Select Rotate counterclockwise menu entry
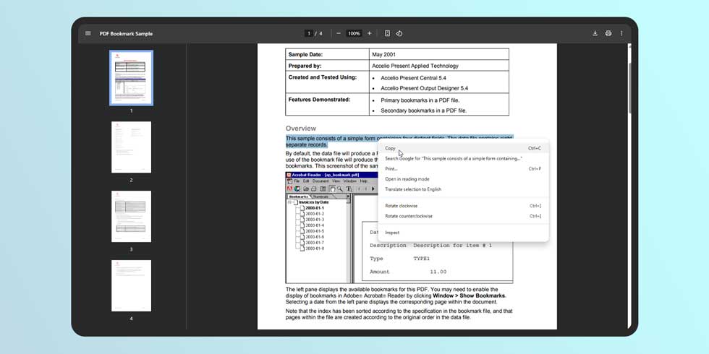 pos(408,216)
